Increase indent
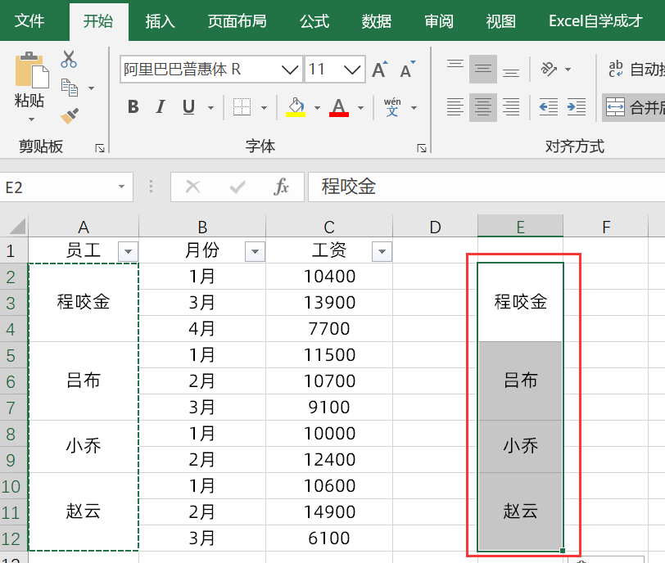The image size is (665, 563). coord(577,106)
